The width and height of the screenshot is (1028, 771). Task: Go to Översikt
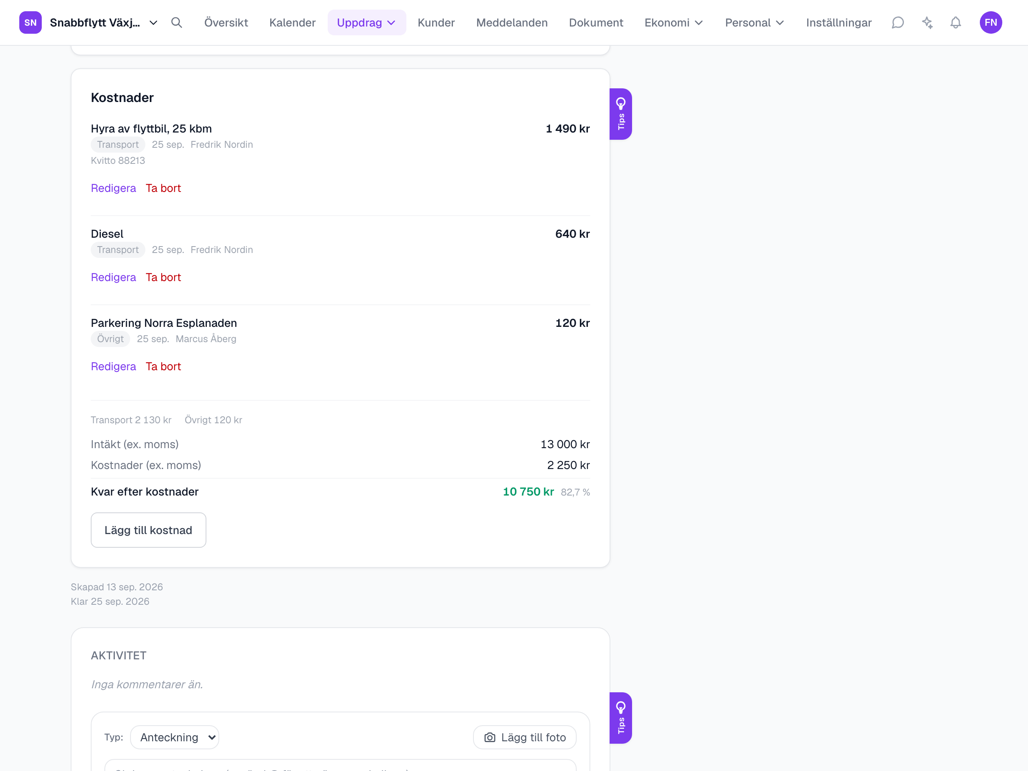(x=226, y=23)
